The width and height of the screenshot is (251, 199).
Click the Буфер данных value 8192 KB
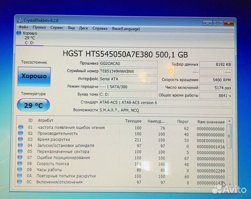pos(216,64)
